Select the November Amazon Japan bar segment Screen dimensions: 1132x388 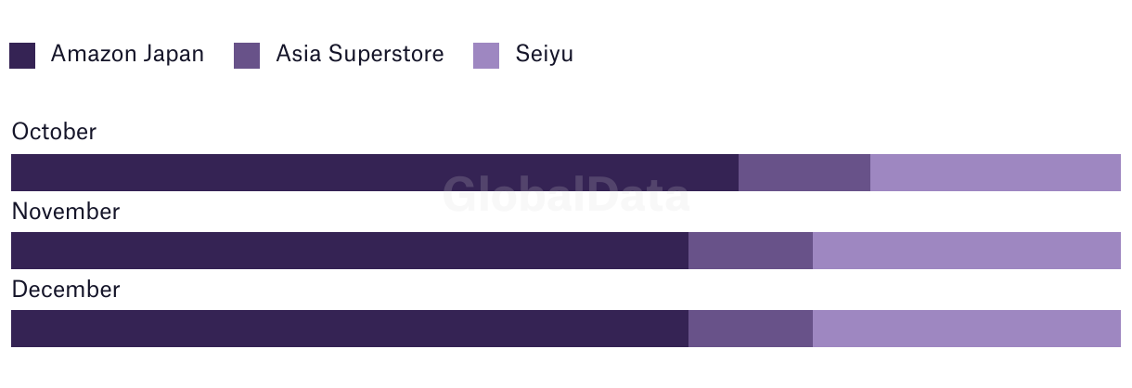click(x=350, y=251)
